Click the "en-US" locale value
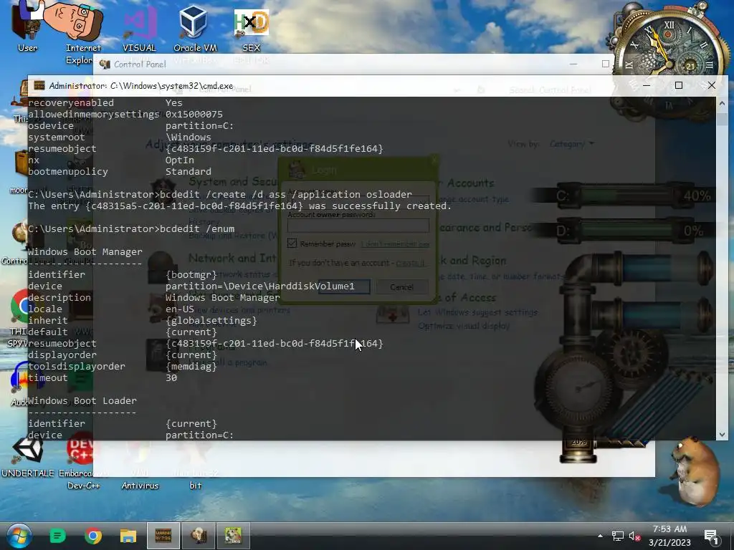 [x=180, y=309]
